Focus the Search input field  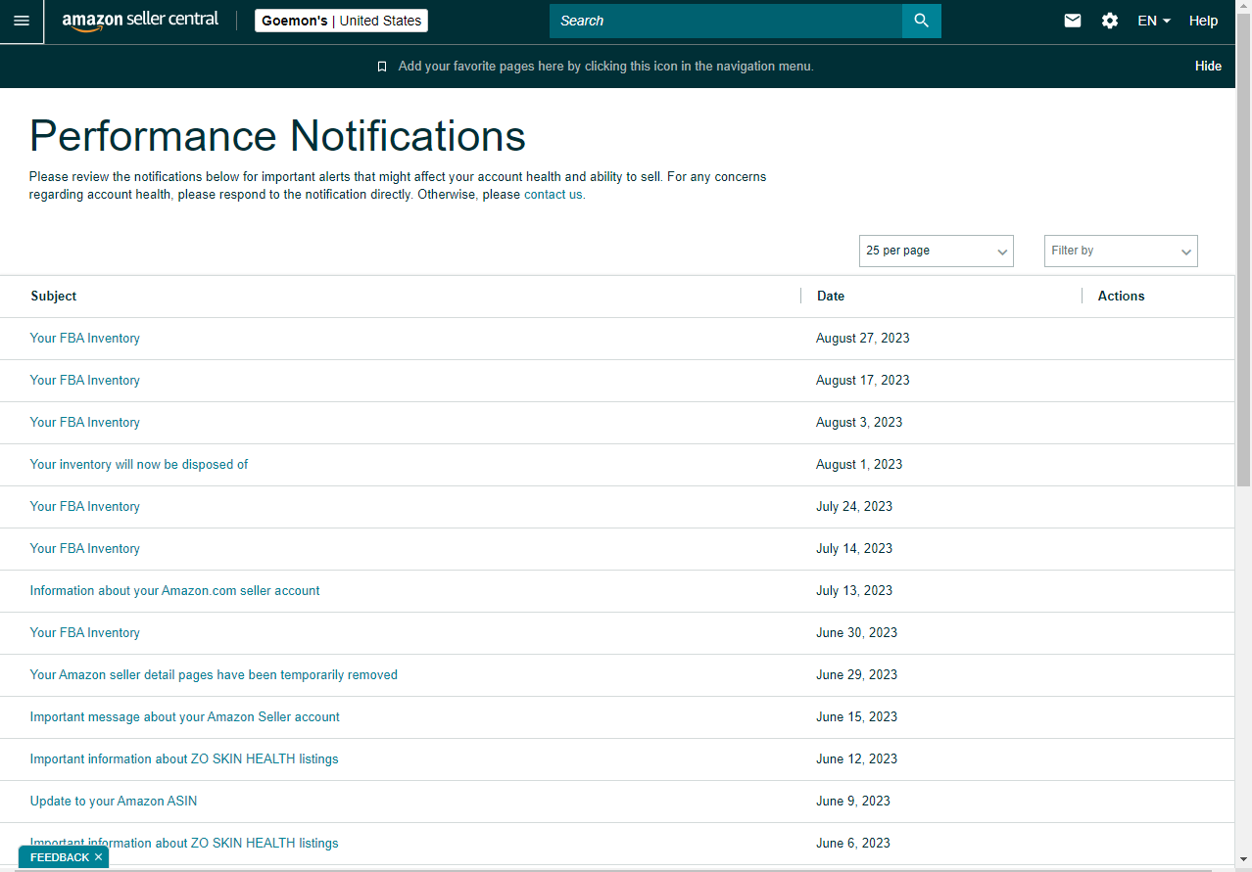pos(726,21)
